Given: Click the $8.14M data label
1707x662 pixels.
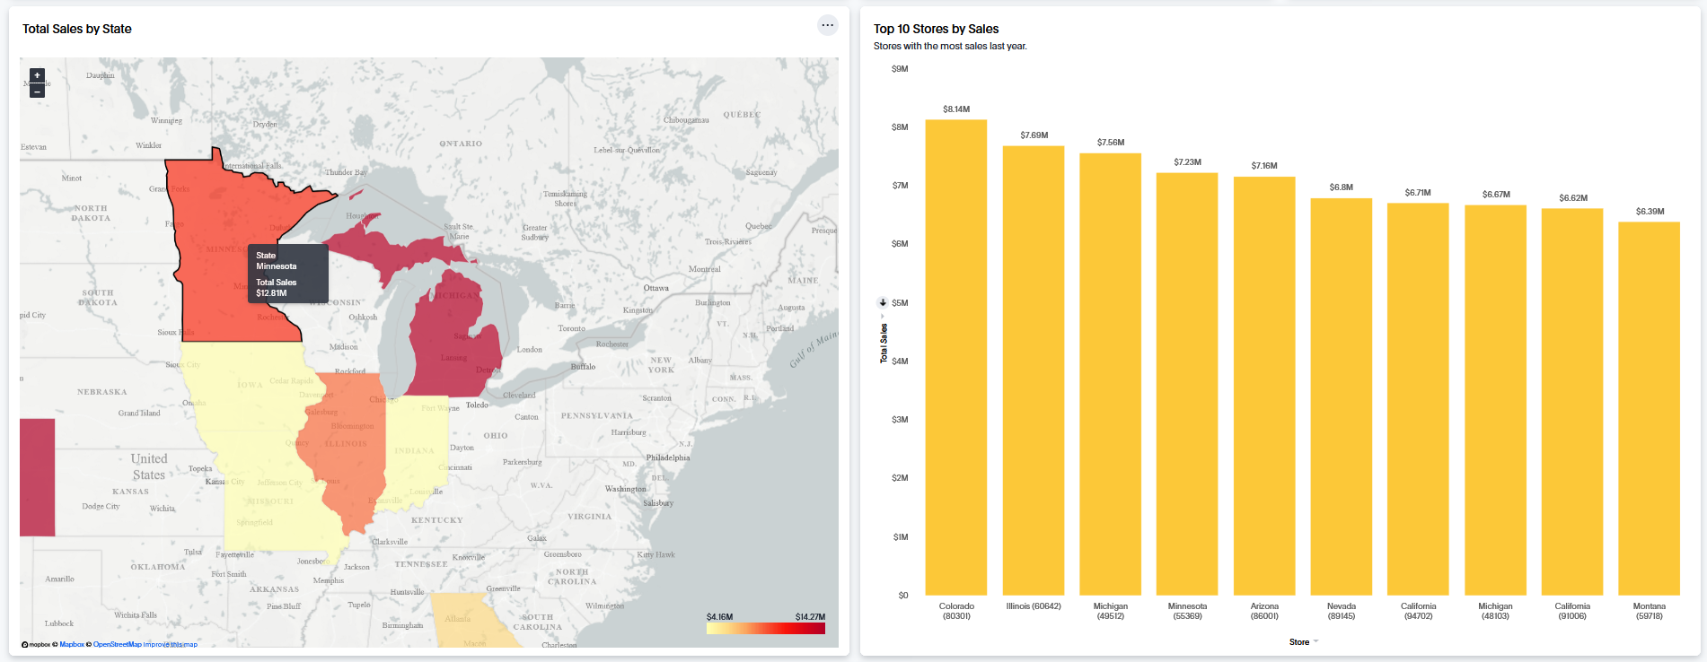Looking at the screenshot, I should click(956, 109).
